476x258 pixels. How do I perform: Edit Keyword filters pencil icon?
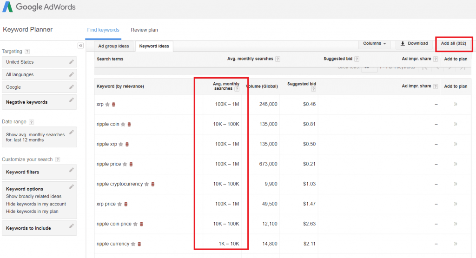point(71,170)
